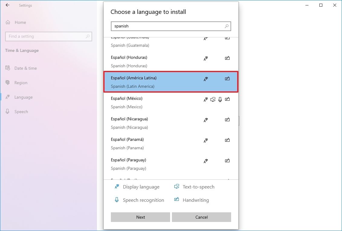Click the display language icon for Español (Nicaragua)

coord(206,120)
